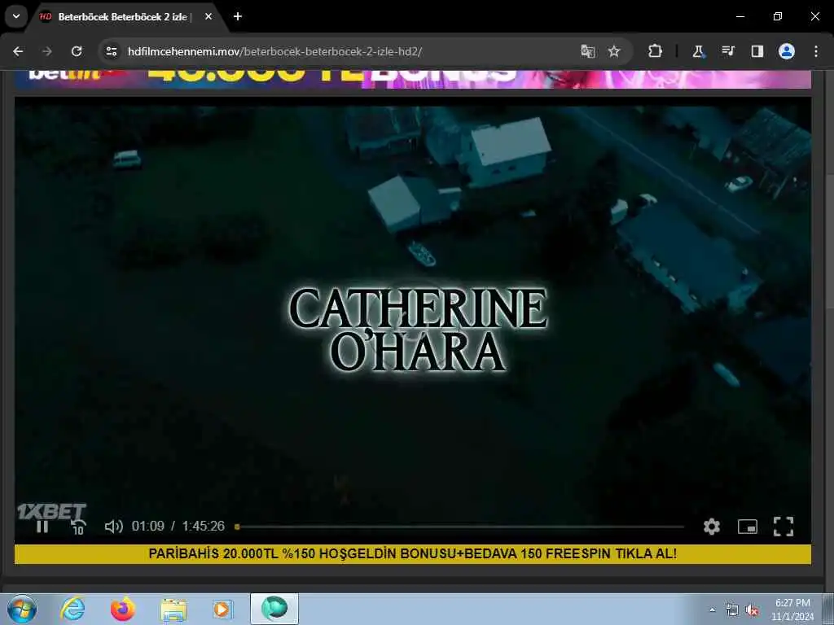Image resolution: width=834 pixels, height=625 pixels.
Task: Open the Windows Start menu
Action: coord(22,609)
